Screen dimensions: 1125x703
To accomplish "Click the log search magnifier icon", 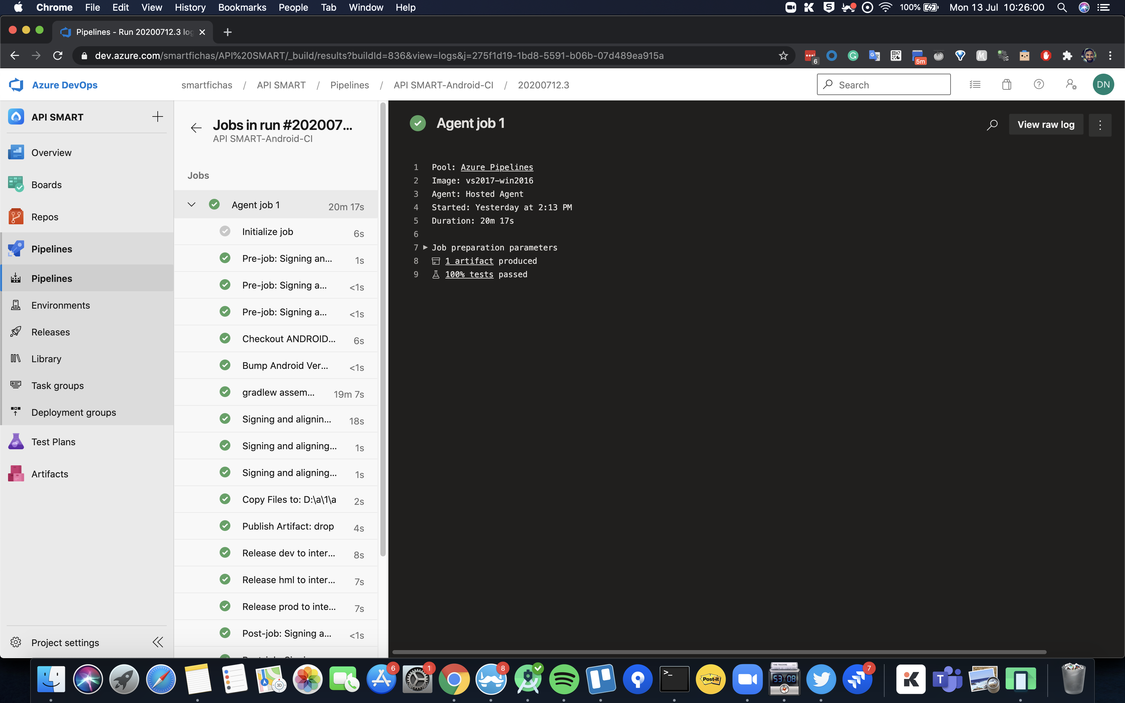I will pyautogui.click(x=992, y=125).
